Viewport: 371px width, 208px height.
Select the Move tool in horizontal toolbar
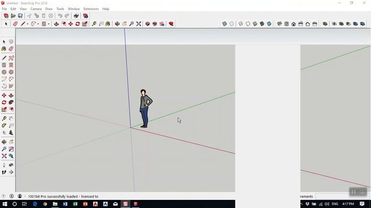coord(71,24)
